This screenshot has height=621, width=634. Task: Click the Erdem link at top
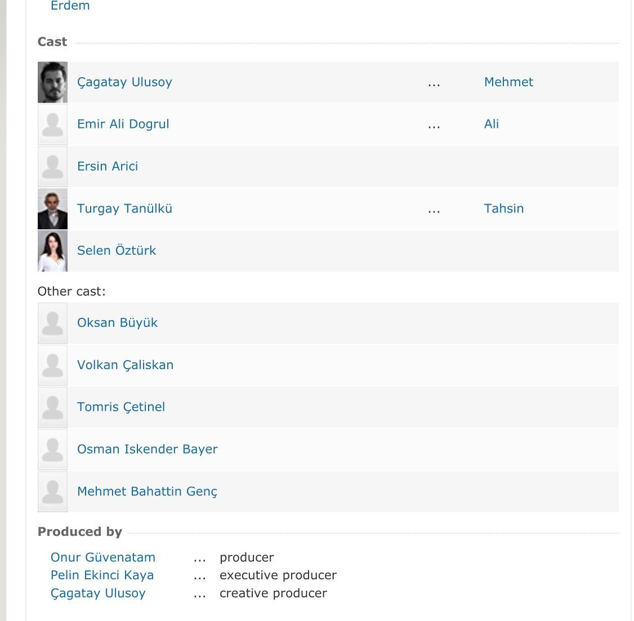pyautogui.click(x=70, y=6)
